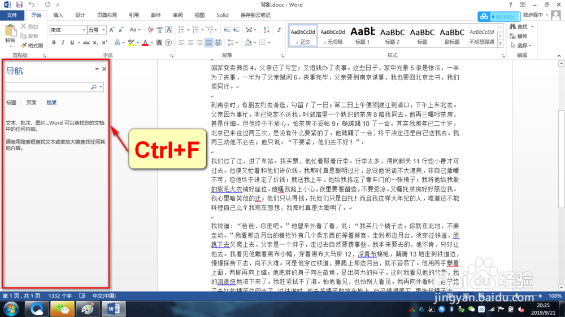This screenshot has width=565, height=317.
Task: Click the Cut (剪切) scissors button
Action: pos(29,27)
